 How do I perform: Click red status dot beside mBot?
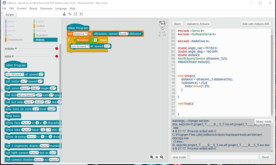(x=56, y=56)
